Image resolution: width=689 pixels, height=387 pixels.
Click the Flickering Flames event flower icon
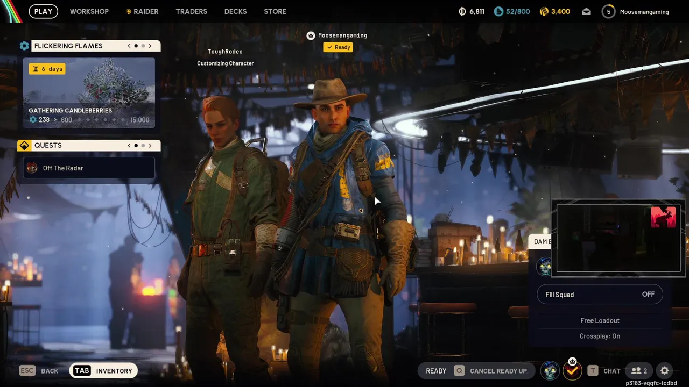(x=24, y=46)
